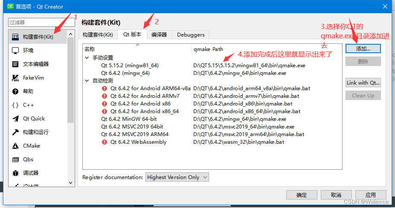Screen dimensions: 395x208
Task: Select Qt 6.4.2 MSVC2019 64bit row
Action: point(212,127)
